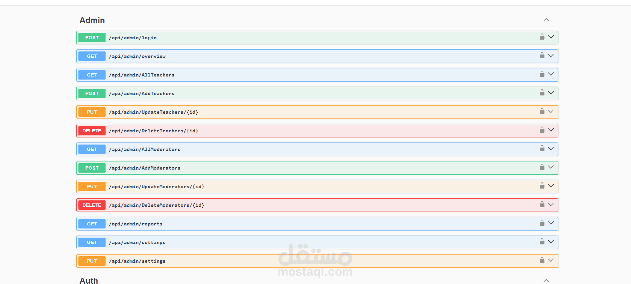
Task: Expand the DeleteTeachers/{id} endpoint chevron
Action: [x=551, y=130]
